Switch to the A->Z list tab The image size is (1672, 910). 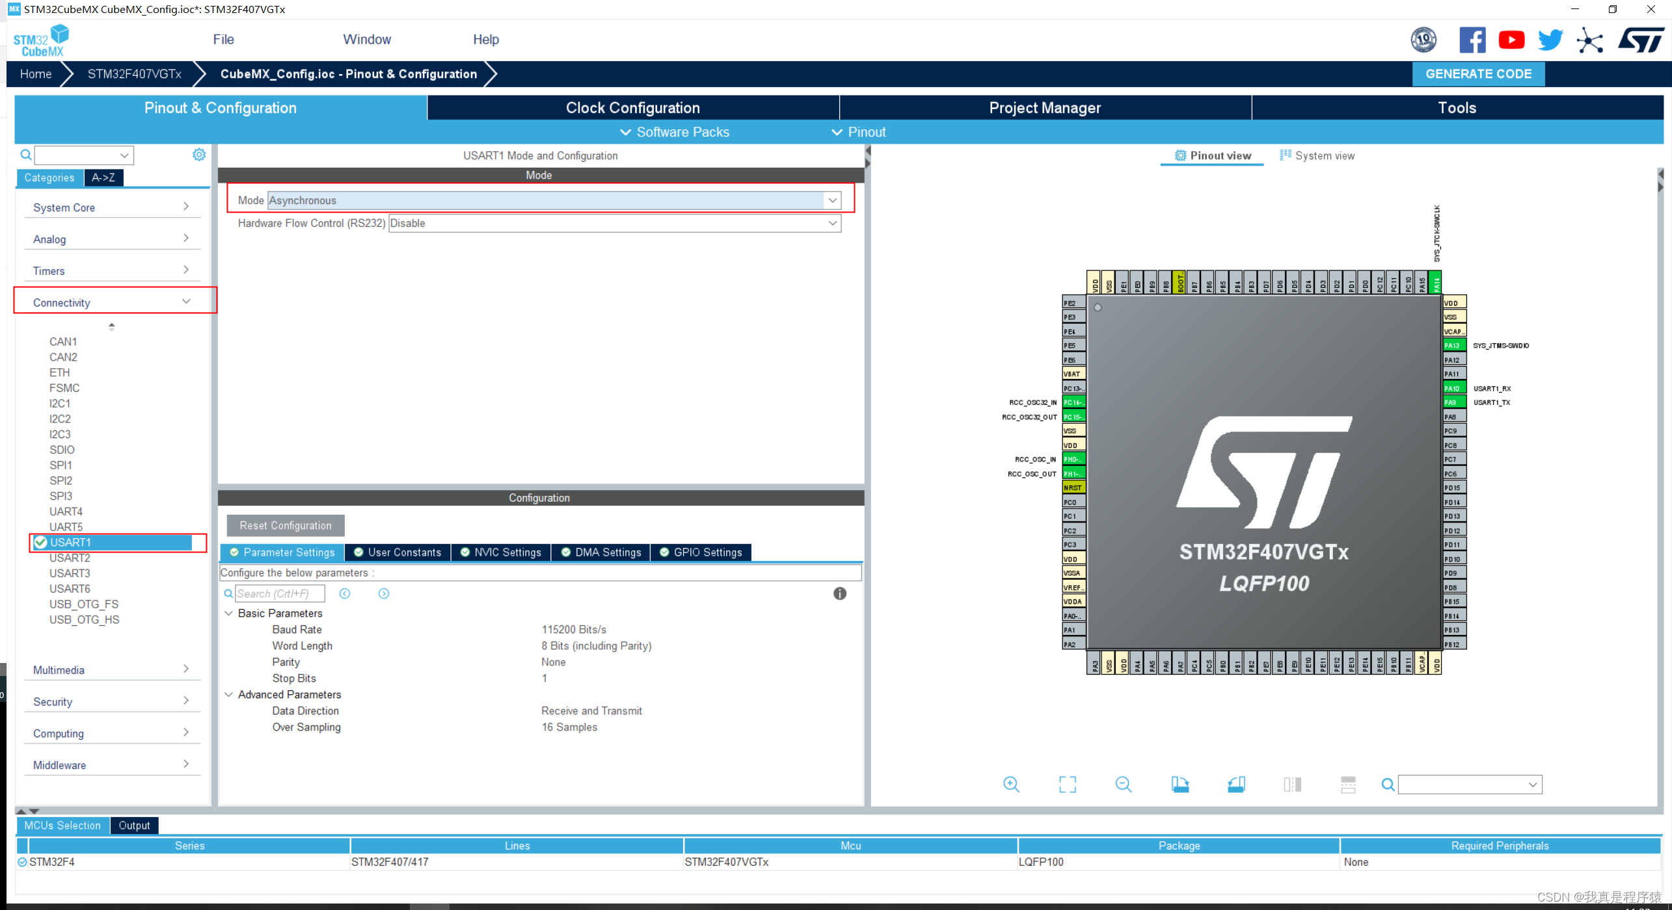(103, 177)
